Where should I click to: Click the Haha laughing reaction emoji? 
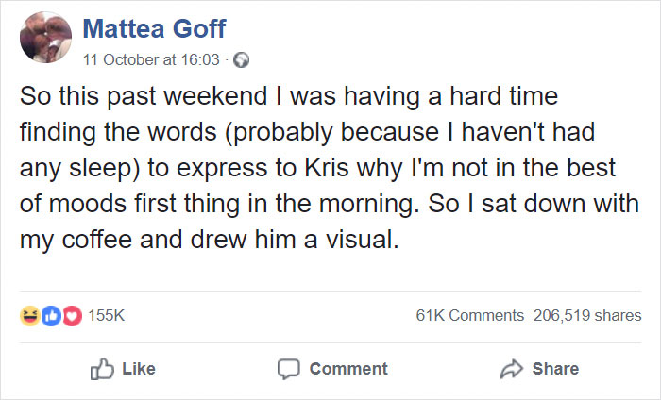[x=28, y=315]
